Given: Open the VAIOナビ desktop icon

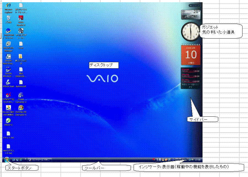Looking at the screenshot, I should point(8,121).
